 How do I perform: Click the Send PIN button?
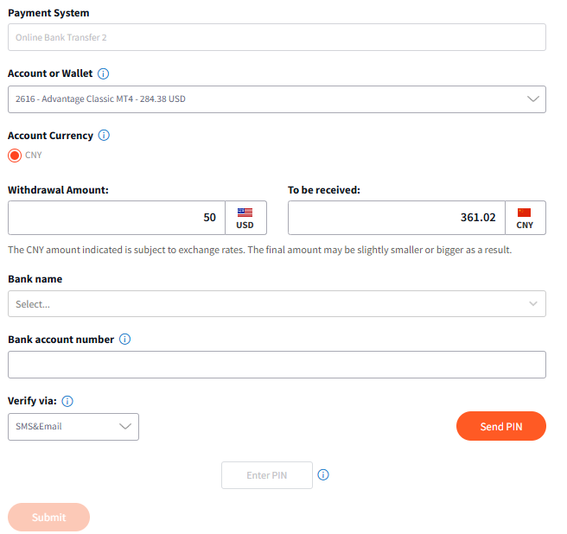point(501,426)
